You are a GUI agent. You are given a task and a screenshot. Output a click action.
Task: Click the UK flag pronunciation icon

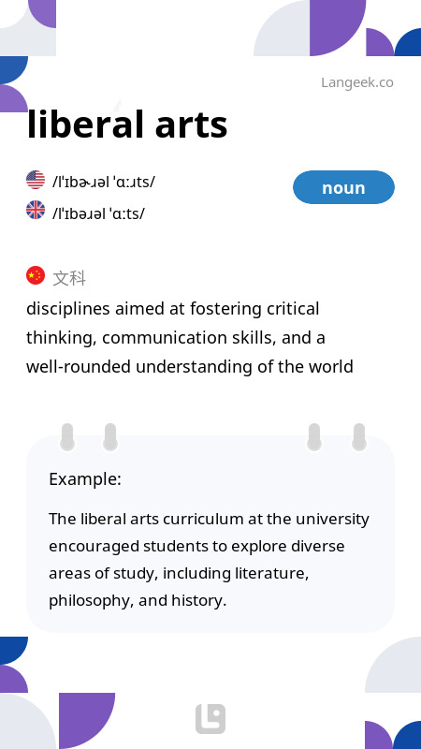36,210
